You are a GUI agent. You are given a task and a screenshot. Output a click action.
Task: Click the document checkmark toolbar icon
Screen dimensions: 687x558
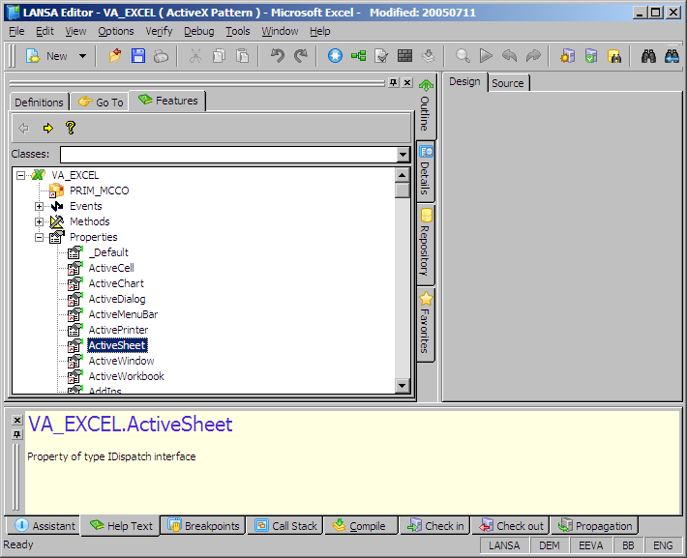[381, 56]
